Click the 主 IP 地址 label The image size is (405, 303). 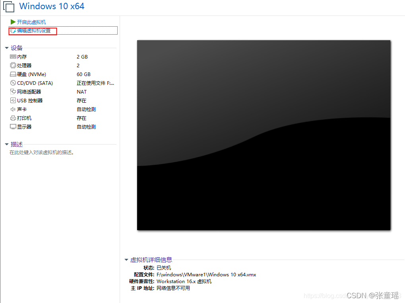pyautogui.click(x=143, y=288)
